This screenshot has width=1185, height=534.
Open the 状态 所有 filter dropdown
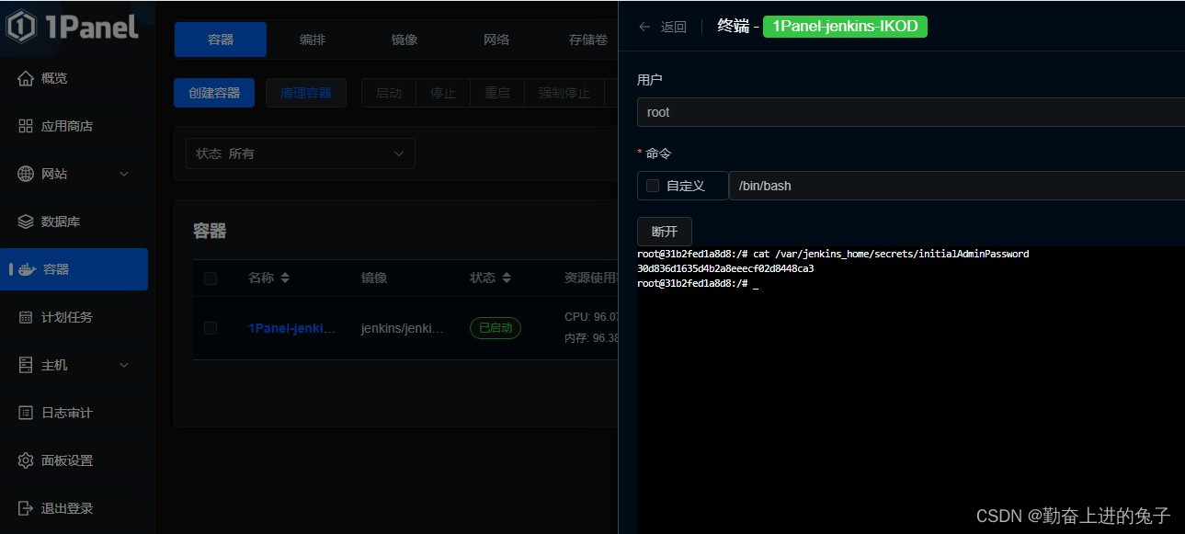[301, 153]
